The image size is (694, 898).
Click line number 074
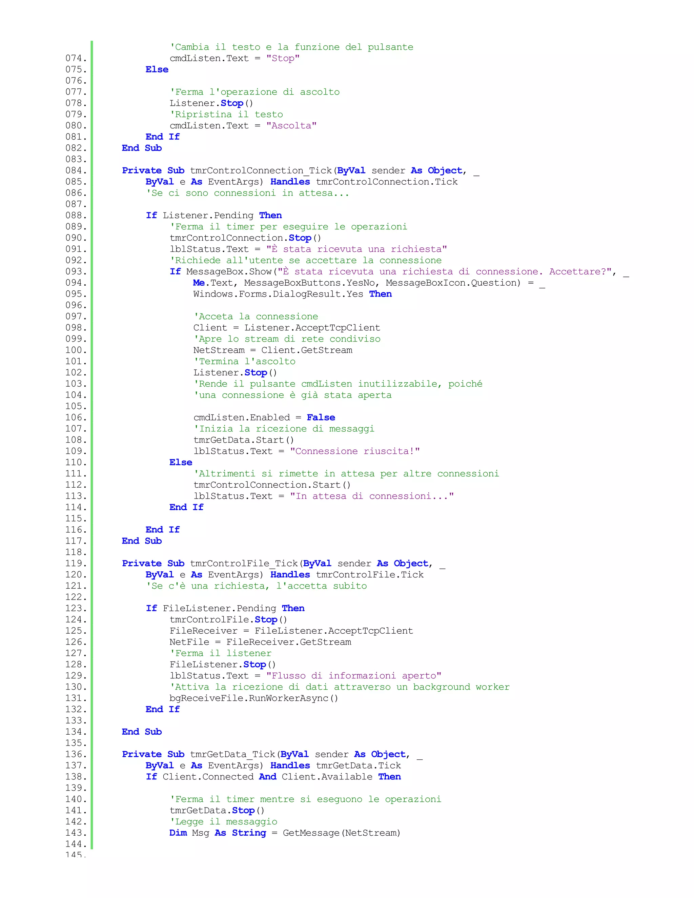(x=76, y=58)
